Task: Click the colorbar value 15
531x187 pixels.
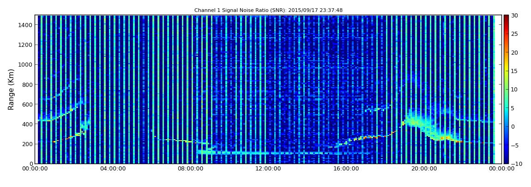Action: click(x=514, y=71)
